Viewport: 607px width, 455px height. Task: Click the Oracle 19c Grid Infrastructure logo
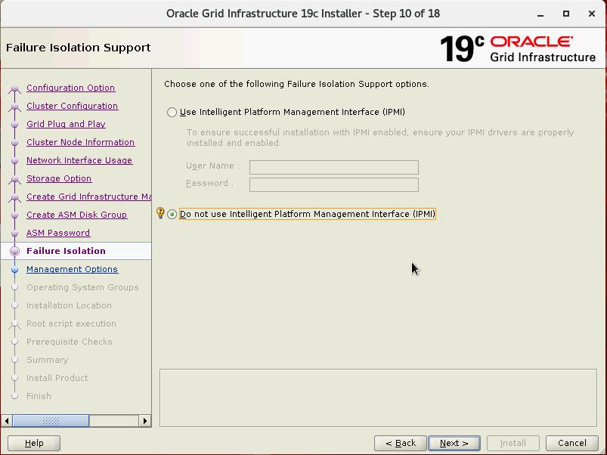(518, 48)
